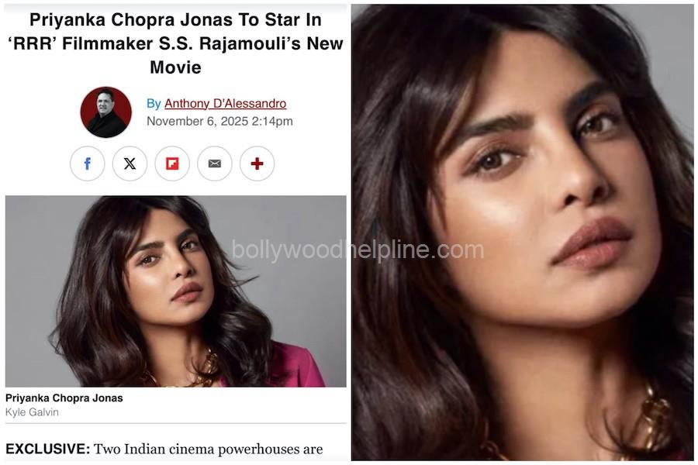698x465 pixels.
Task: Click 'RRR' in the article headline
Action: pyautogui.click(x=31, y=43)
